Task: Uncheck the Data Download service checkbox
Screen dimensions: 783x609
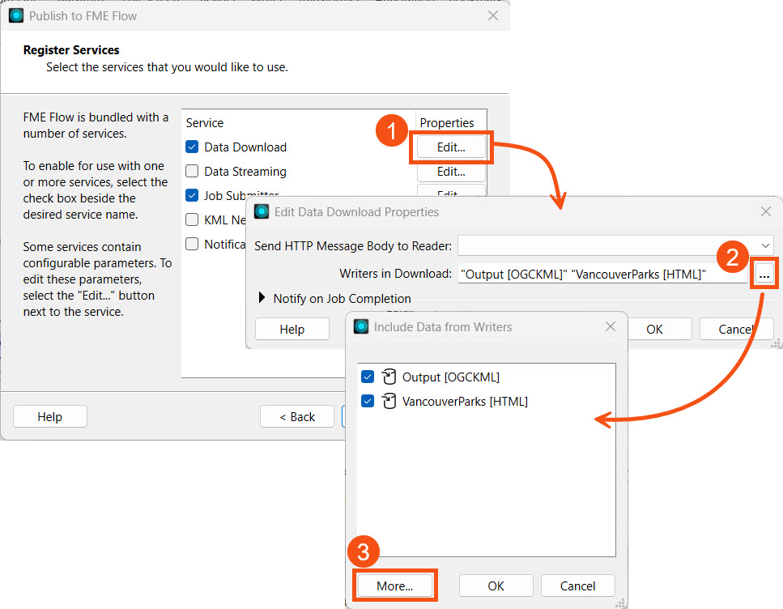Action: (x=192, y=147)
